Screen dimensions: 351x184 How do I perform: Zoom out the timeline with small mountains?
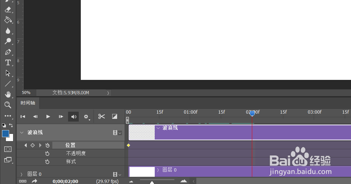[x=131, y=181]
